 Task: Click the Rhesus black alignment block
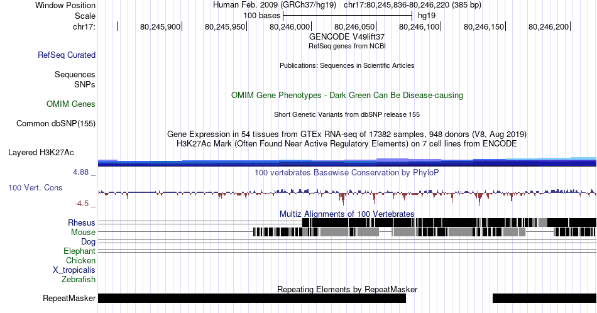(x=449, y=222)
